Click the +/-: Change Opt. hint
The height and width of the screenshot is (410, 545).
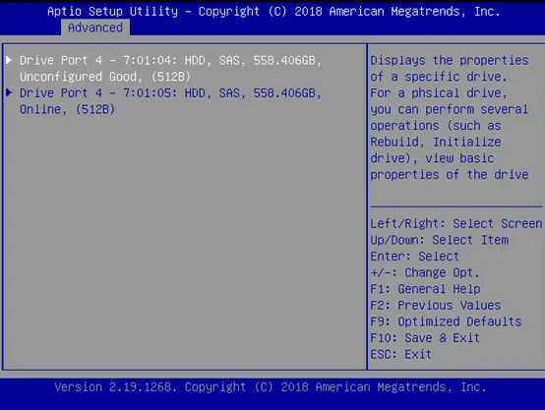coord(425,272)
